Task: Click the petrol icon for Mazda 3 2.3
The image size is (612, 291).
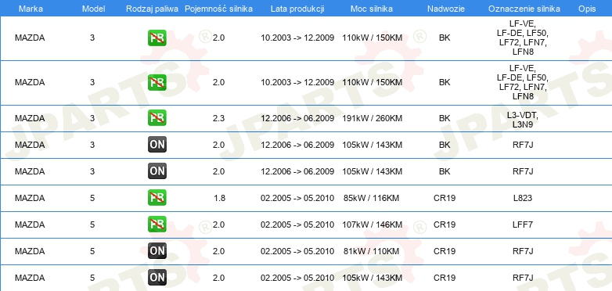Action: [x=157, y=118]
